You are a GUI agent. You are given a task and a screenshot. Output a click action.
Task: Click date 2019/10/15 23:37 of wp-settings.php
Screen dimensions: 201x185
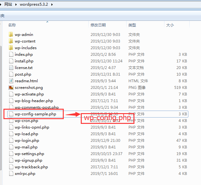[x=107, y=154]
